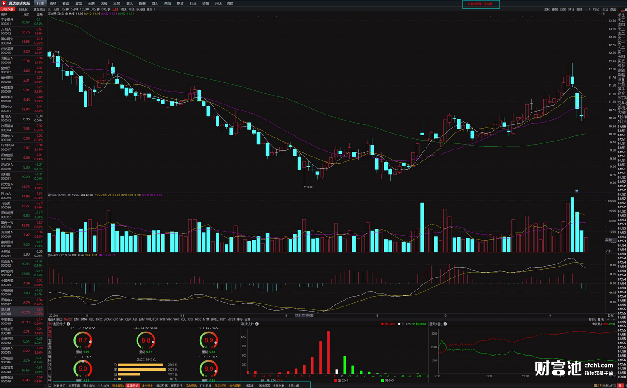Screen dimensions: 627x388
Task: Click the info icon beside 涨跌统计
Action: point(257,324)
